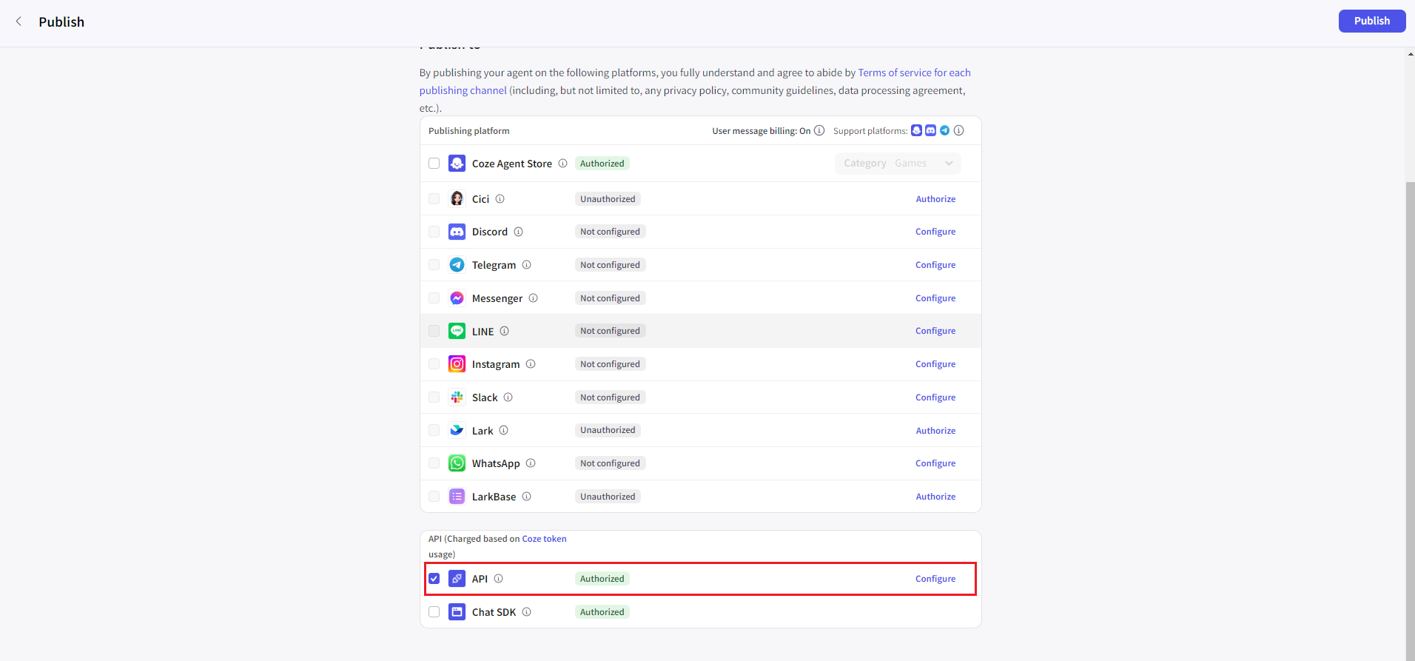Toggle the Cici checkbox
Screen dimensions: 1415x661
point(434,199)
